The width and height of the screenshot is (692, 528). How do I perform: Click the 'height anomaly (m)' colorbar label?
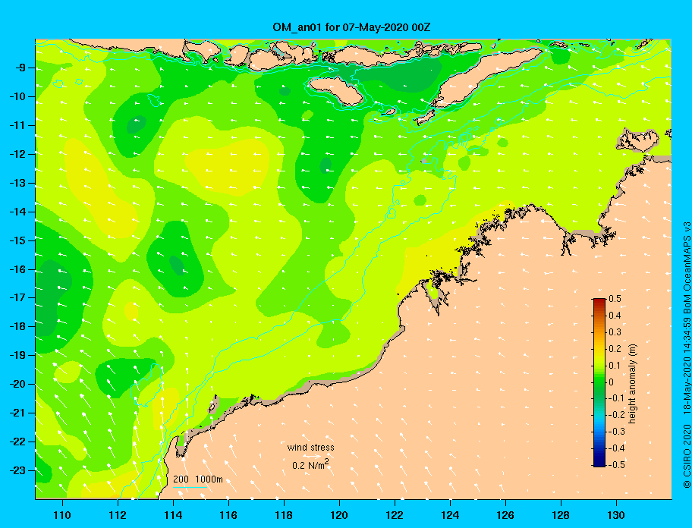[x=632, y=384]
